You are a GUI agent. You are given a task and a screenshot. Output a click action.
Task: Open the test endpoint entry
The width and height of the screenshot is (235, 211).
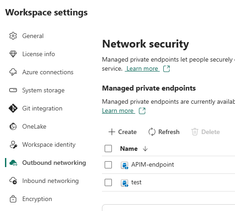136,182
